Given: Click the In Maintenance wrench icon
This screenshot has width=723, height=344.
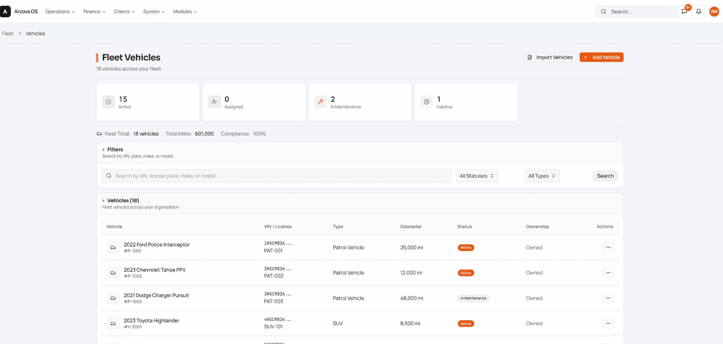Looking at the screenshot, I should click(x=321, y=102).
